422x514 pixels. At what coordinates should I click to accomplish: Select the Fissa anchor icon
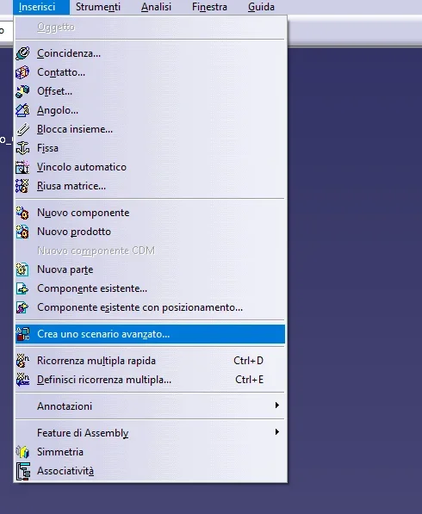[22, 148]
